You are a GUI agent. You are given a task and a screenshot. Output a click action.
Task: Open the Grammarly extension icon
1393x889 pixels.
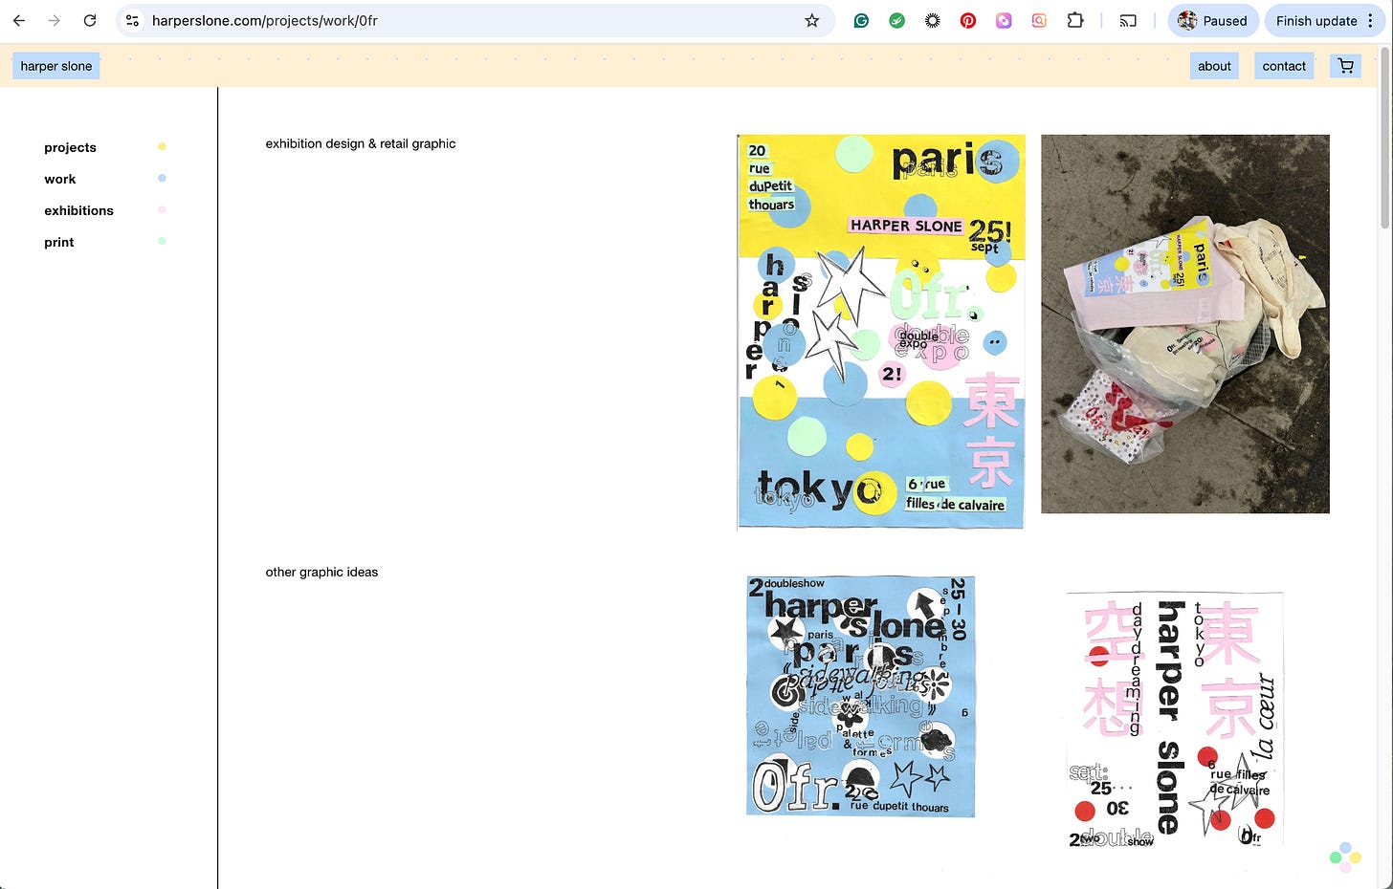pyautogui.click(x=861, y=20)
